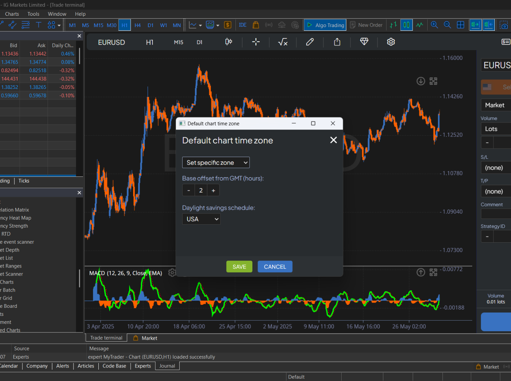This screenshot has height=381, width=511.
Task: Click the crosshair tool in chart header
Action: (256, 42)
